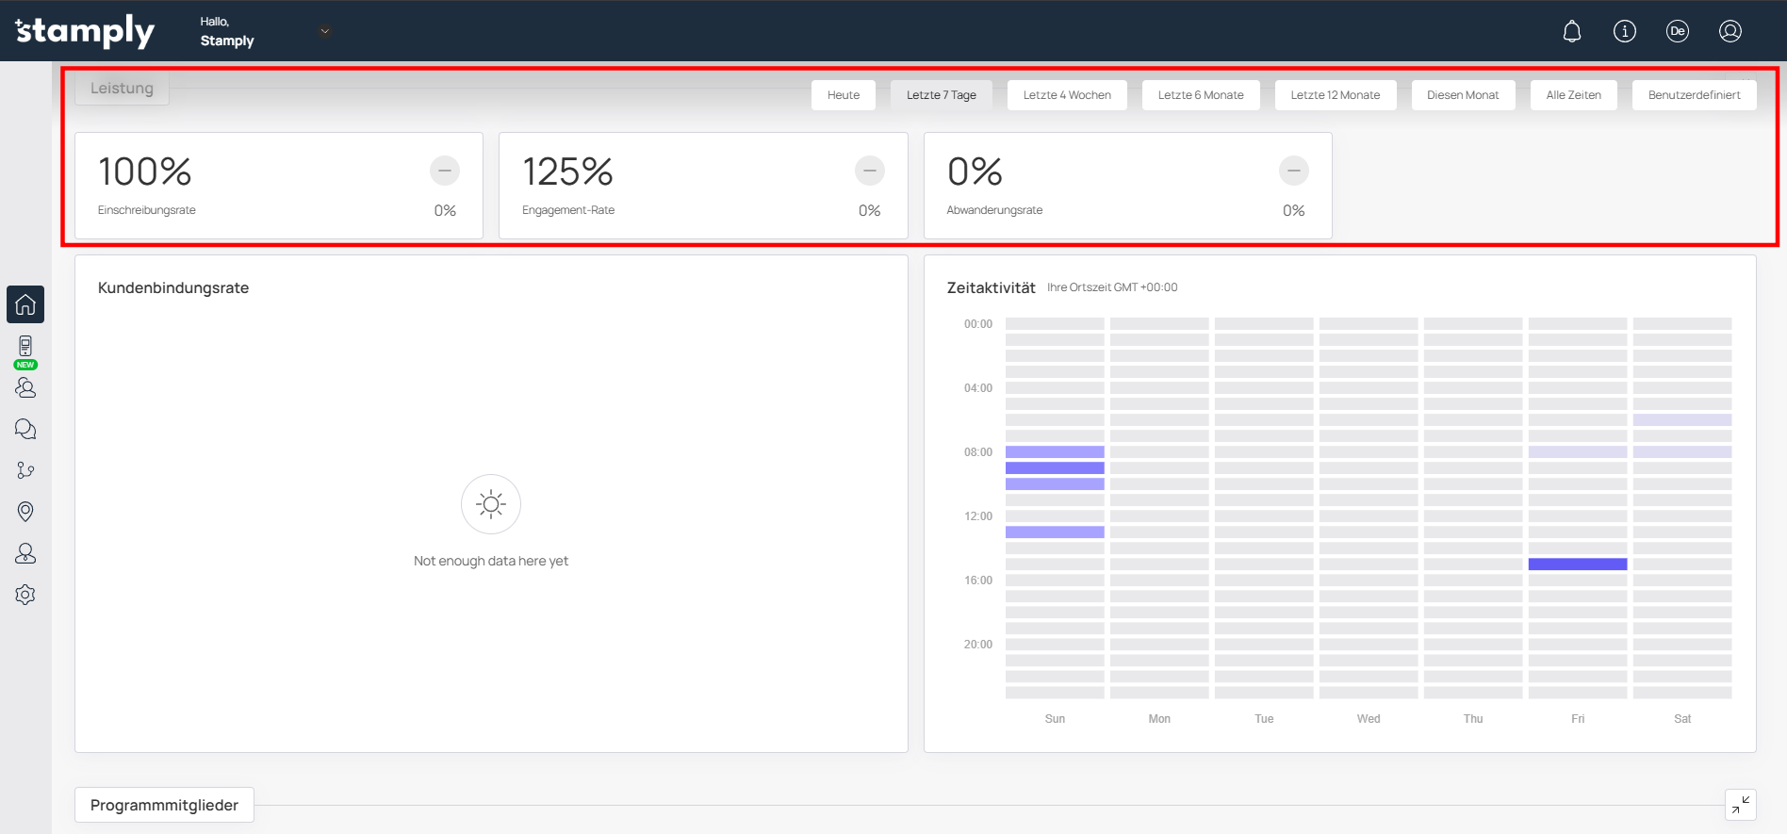Screen dimensions: 1787x834
Task: Click the Alle Zeiten button
Action: point(1573,95)
